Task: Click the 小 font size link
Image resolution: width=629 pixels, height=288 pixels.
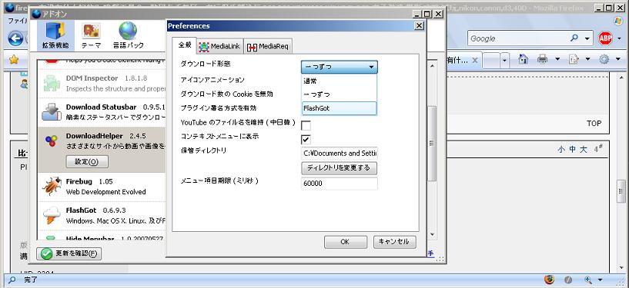Action: click(561, 150)
